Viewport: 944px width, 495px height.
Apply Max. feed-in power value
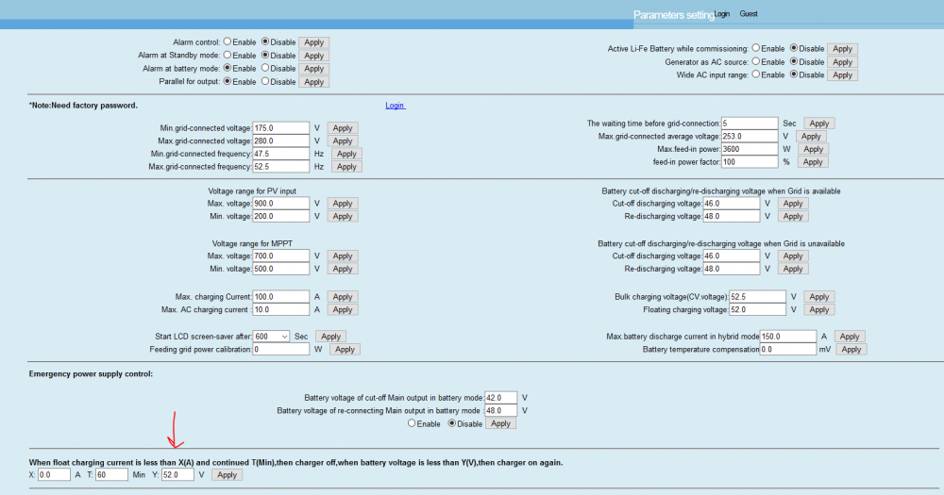tap(813, 149)
